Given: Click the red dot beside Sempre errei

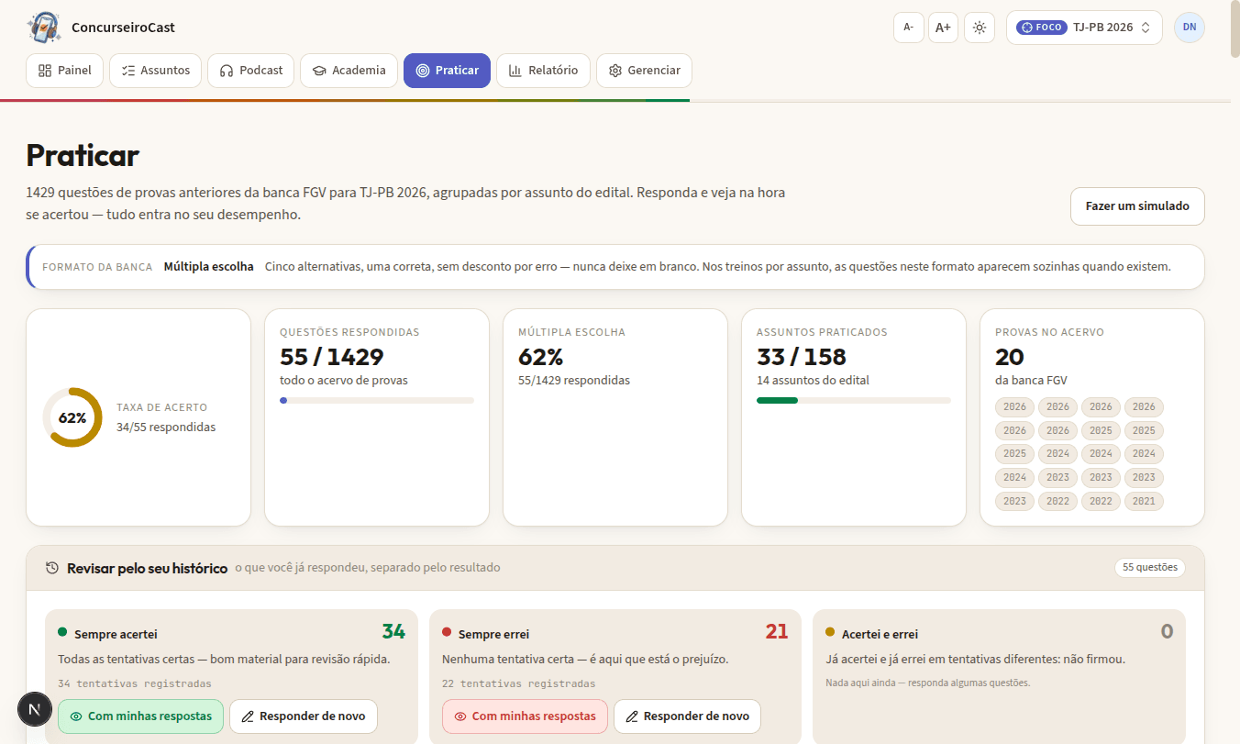Looking at the screenshot, I should click(x=447, y=632).
